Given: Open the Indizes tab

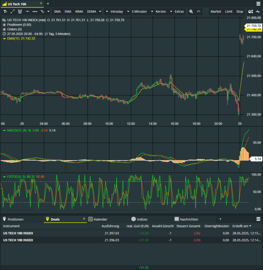Looking at the screenshot, I should [151, 219].
